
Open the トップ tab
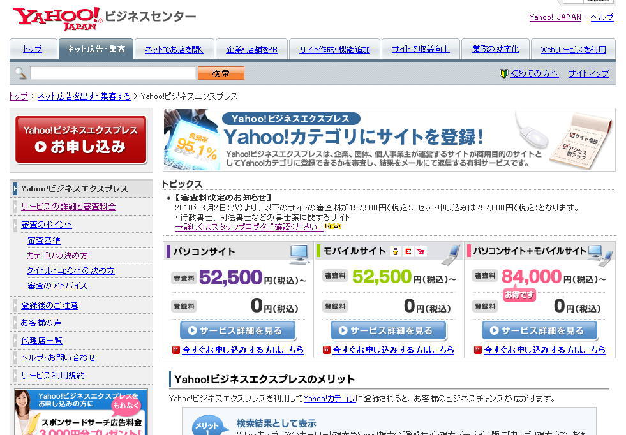(x=33, y=49)
